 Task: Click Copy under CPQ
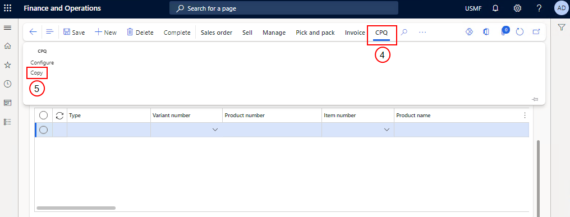click(36, 73)
